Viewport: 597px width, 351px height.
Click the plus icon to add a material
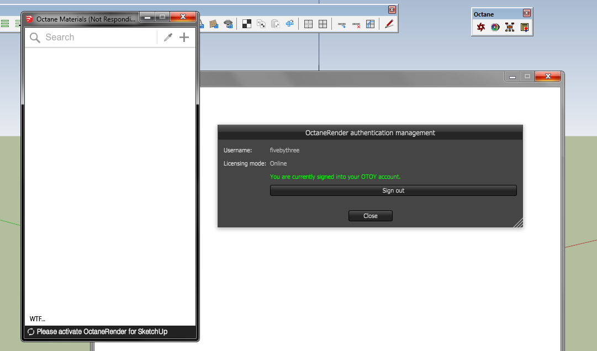(184, 37)
